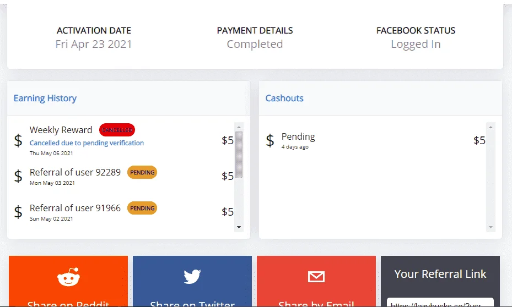
Task: Click the Share on Twitter tile
Action: coord(192,281)
